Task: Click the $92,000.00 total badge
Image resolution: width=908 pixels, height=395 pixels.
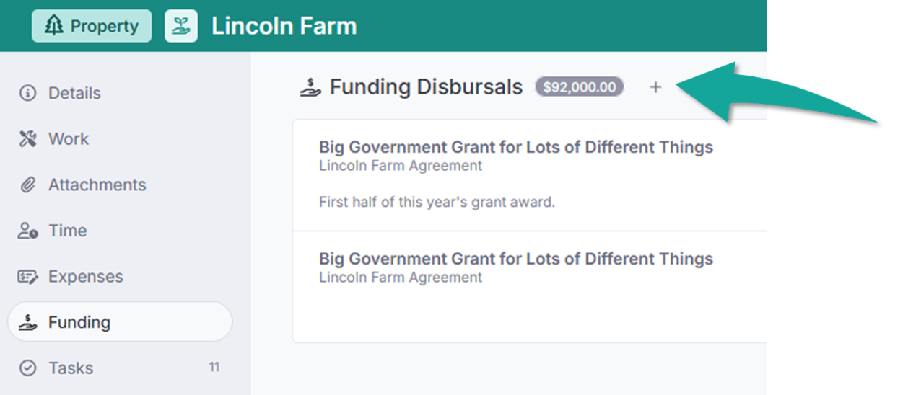Action: [579, 87]
